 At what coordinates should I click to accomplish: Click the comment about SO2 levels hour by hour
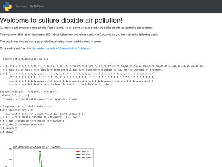pos(60,85)
